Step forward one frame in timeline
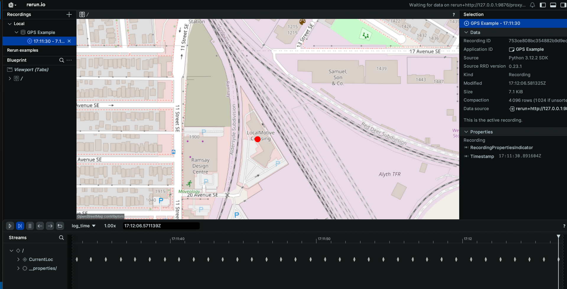The width and height of the screenshot is (567, 289). (50, 226)
